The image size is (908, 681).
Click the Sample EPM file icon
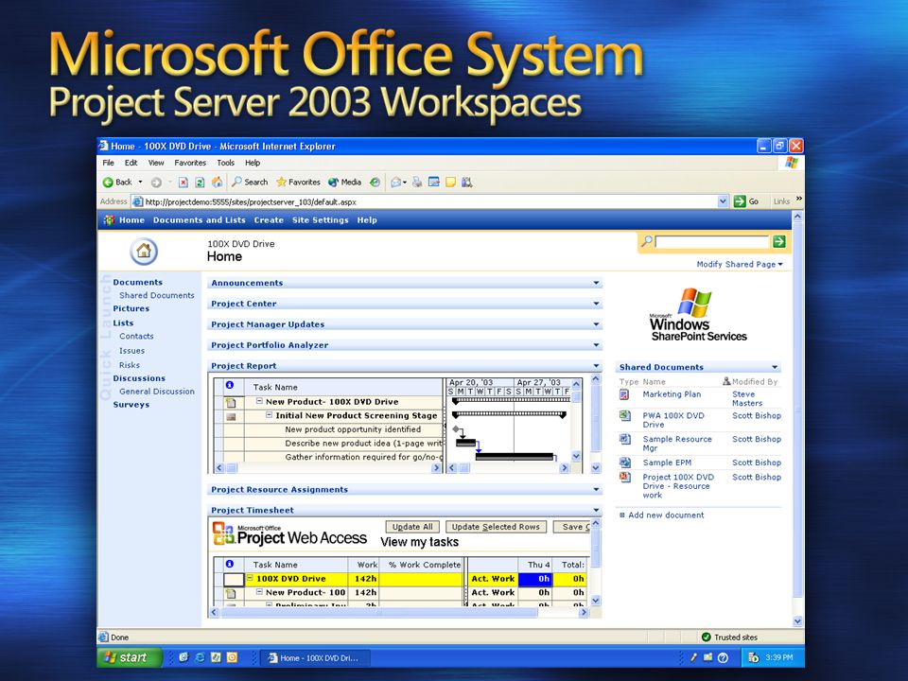tap(625, 463)
